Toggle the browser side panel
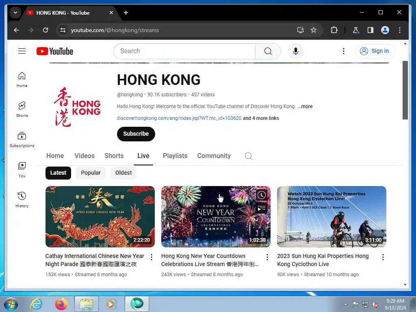416x312 pixels. point(370,30)
